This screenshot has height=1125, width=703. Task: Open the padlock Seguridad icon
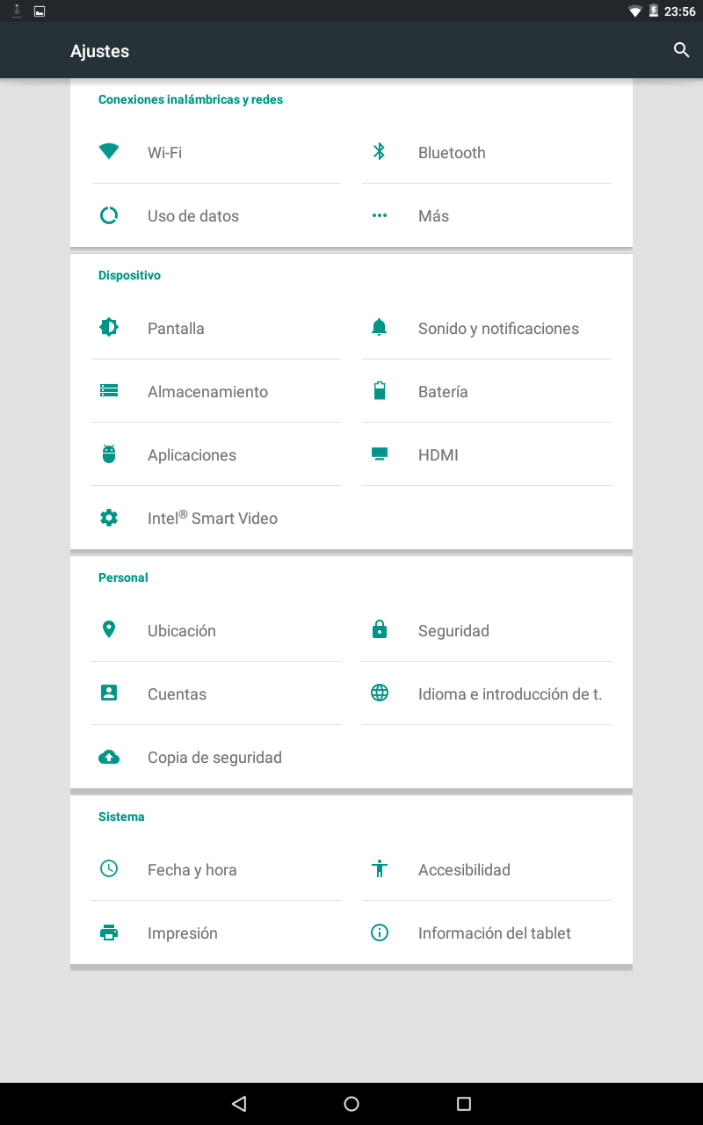(x=380, y=629)
